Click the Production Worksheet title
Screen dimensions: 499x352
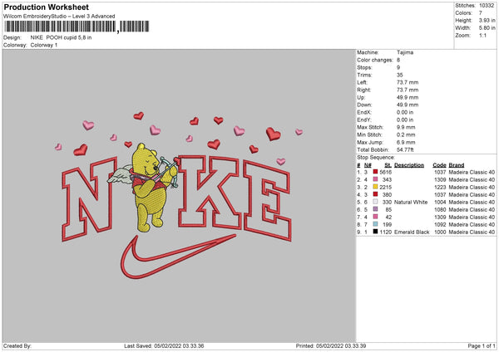tap(42, 6)
